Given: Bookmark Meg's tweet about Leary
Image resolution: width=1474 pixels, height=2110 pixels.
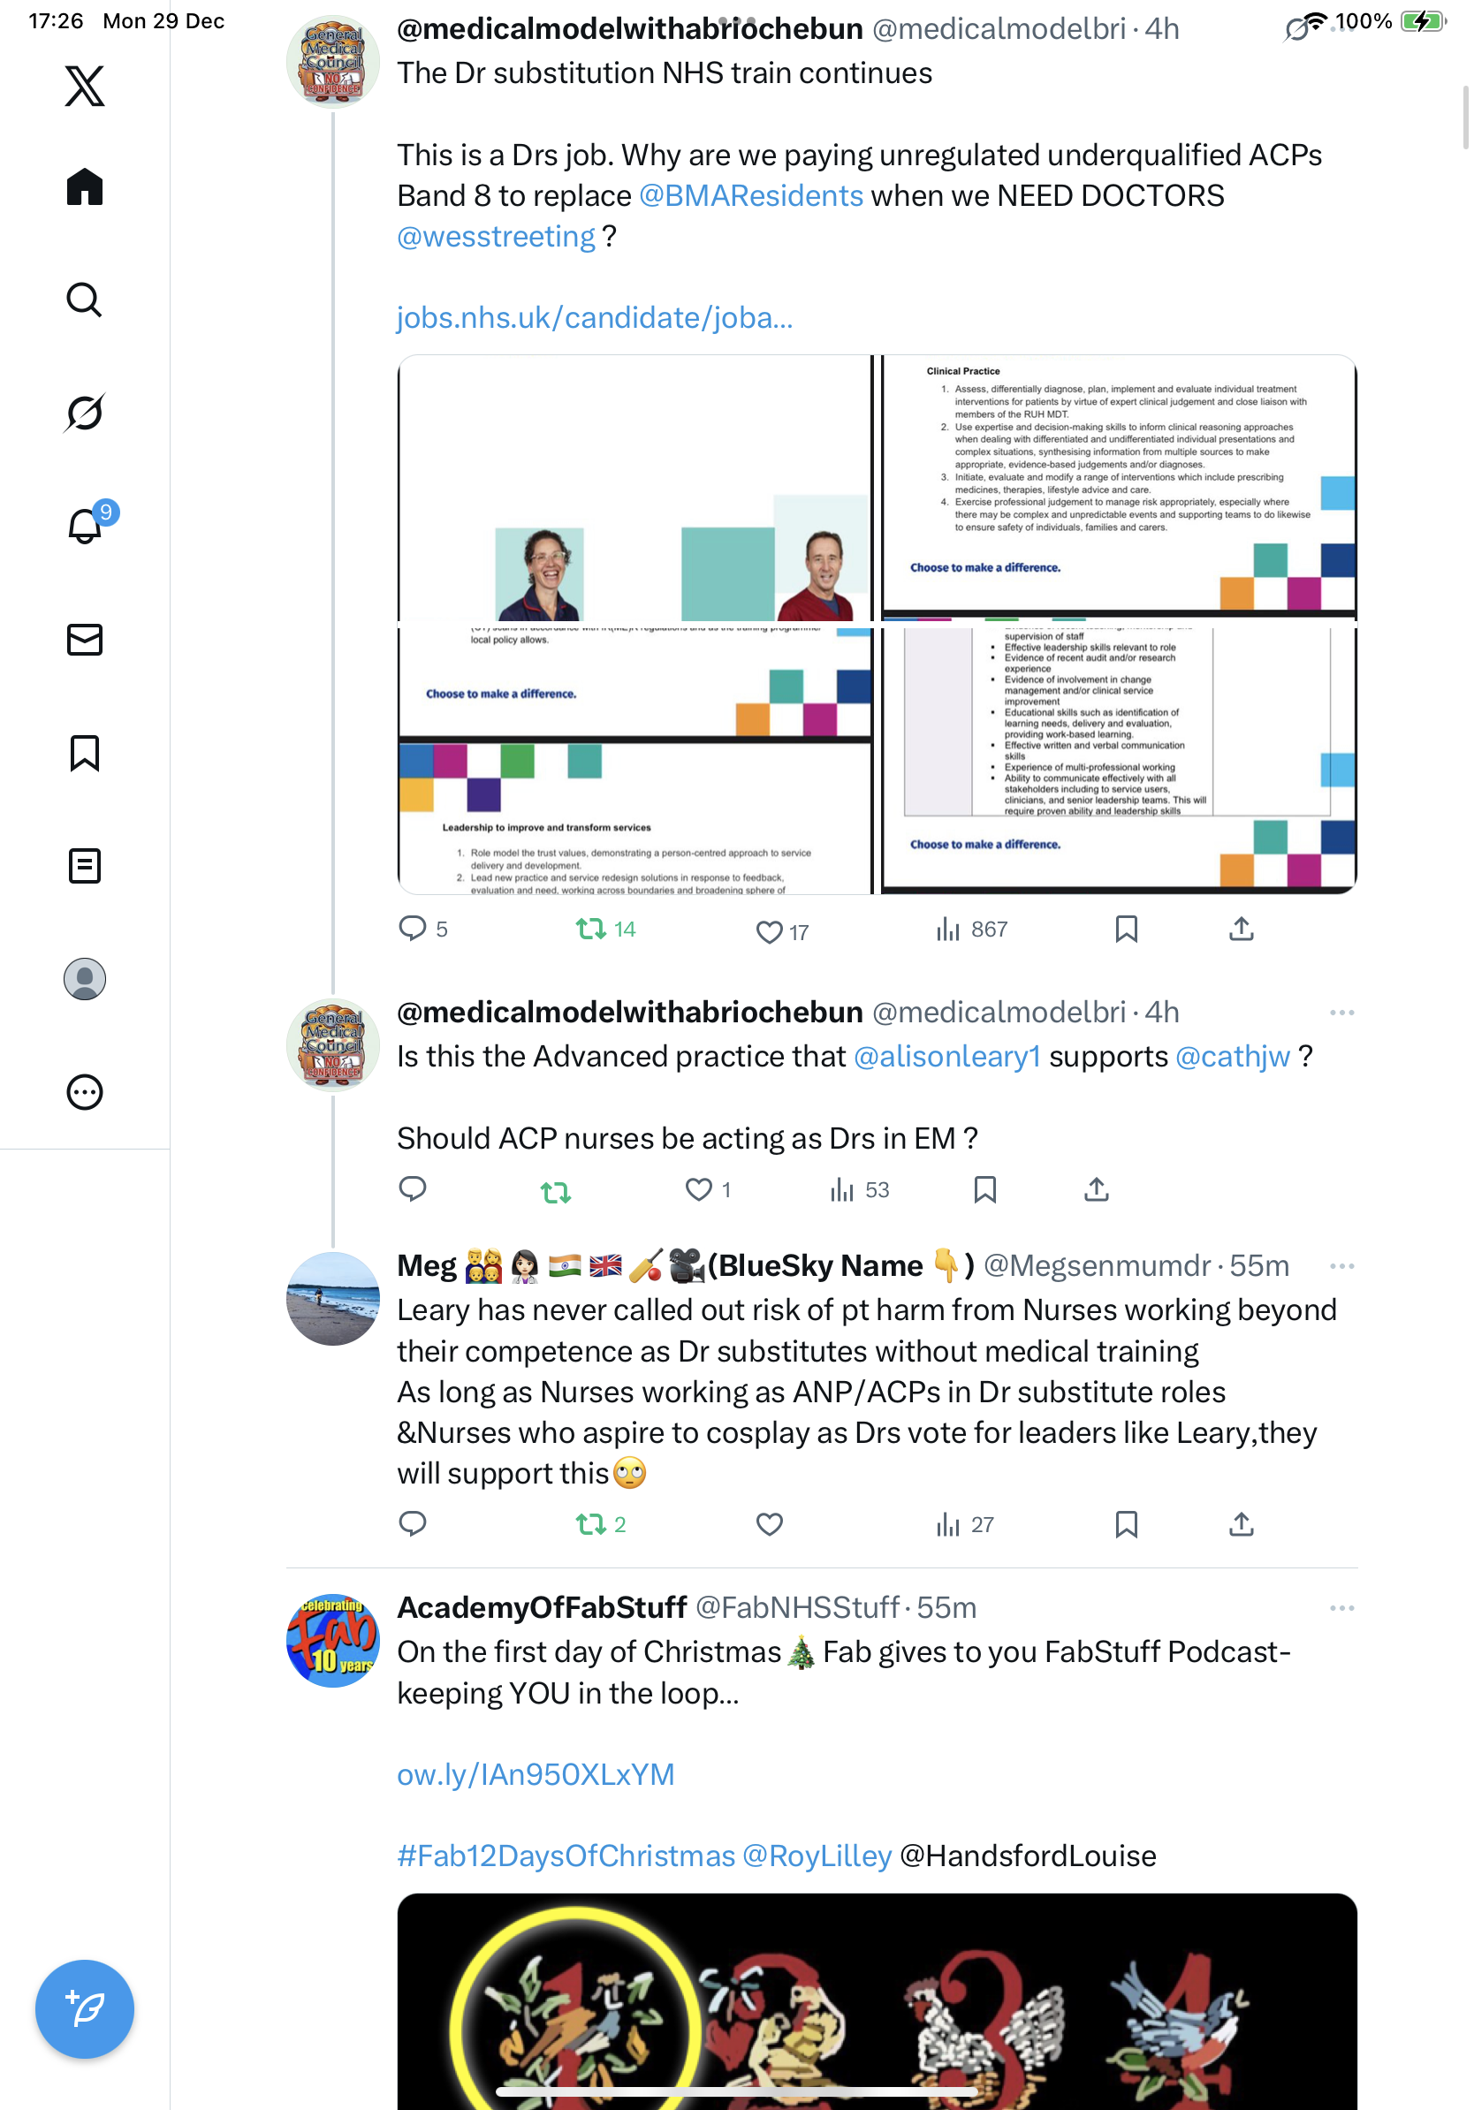Looking at the screenshot, I should [x=1126, y=1524].
